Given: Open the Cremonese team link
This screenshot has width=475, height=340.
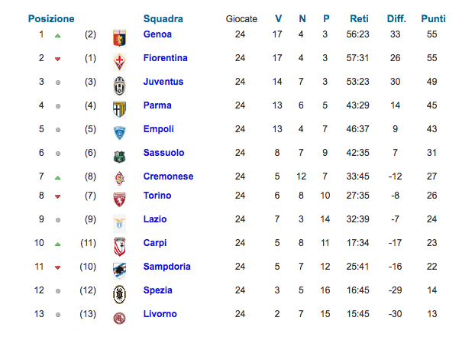Looking at the screenshot, I should coord(168,176).
